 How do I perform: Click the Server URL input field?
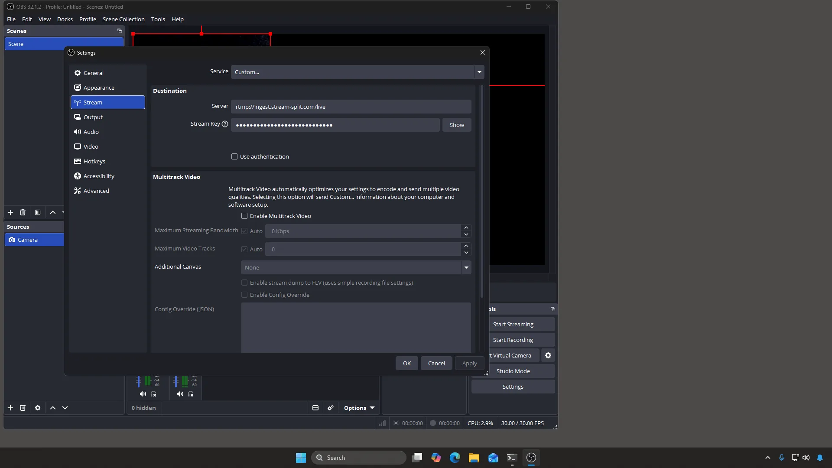tap(351, 107)
